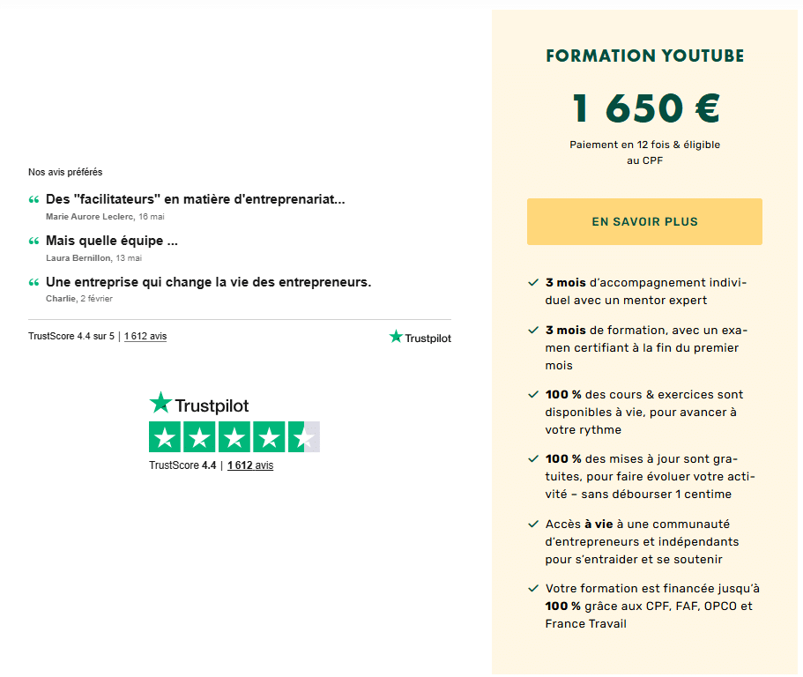The image size is (803, 677).
Task: Click the first green star in the rating
Action: pyautogui.click(x=164, y=437)
